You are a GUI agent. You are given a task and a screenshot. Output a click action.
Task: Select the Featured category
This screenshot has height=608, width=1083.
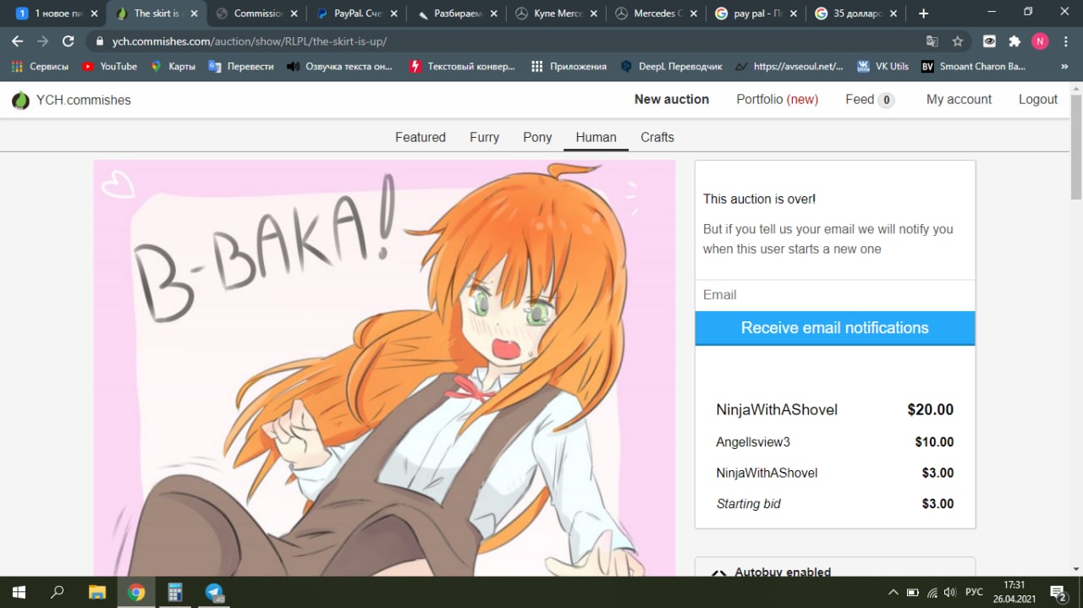click(421, 137)
